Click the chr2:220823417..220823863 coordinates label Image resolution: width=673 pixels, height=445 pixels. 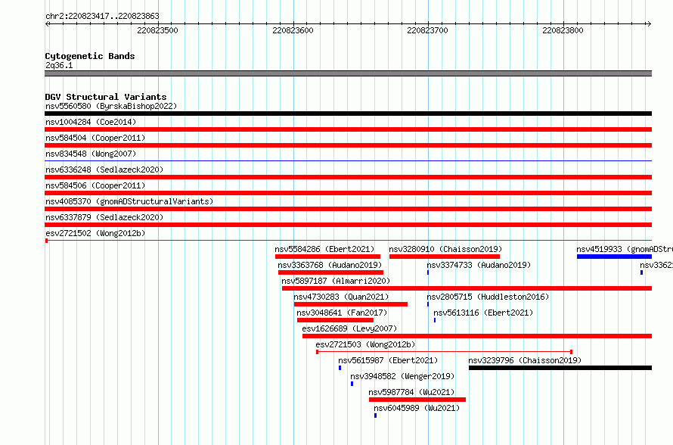(102, 16)
